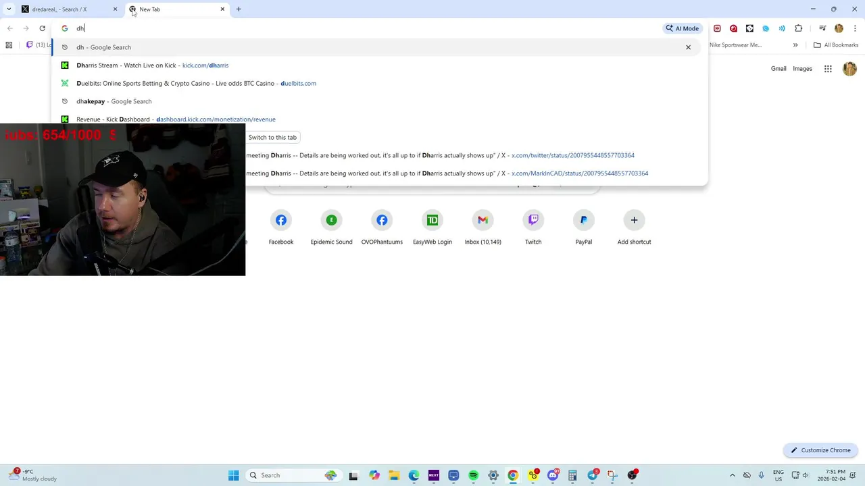Show hidden system tray icons

(732, 475)
